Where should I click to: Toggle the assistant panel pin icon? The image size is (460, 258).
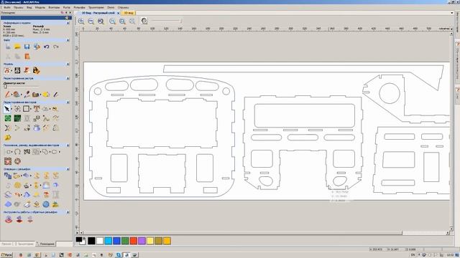(x=66, y=13)
